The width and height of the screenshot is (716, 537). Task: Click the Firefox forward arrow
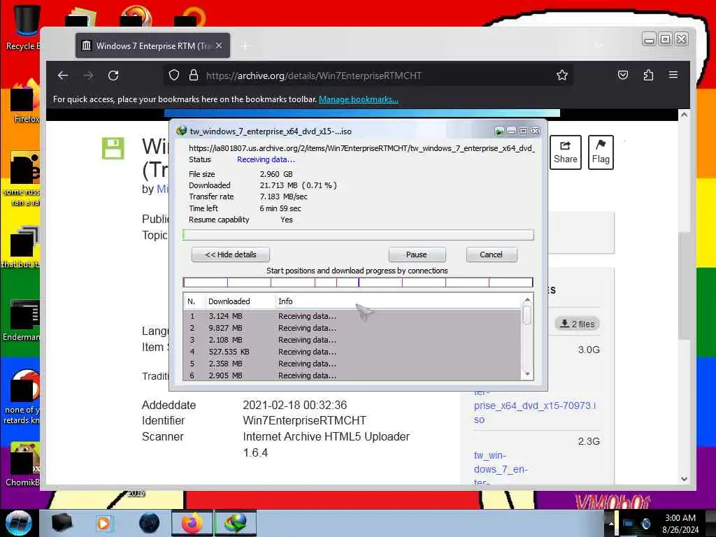tap(89, 76)
